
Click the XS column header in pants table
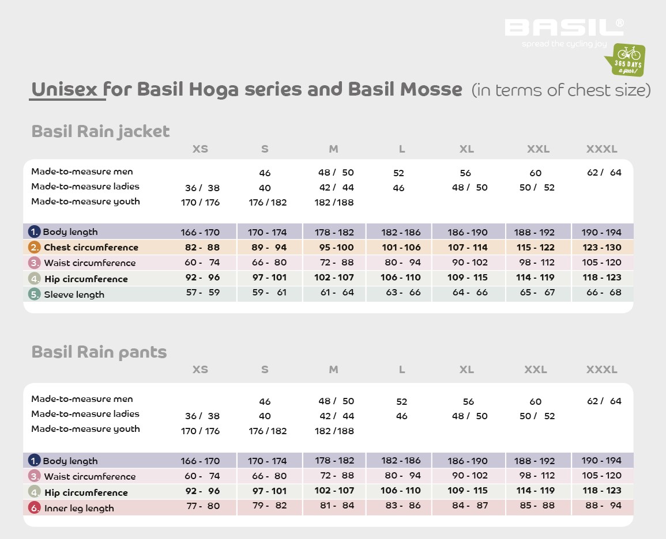200,370
